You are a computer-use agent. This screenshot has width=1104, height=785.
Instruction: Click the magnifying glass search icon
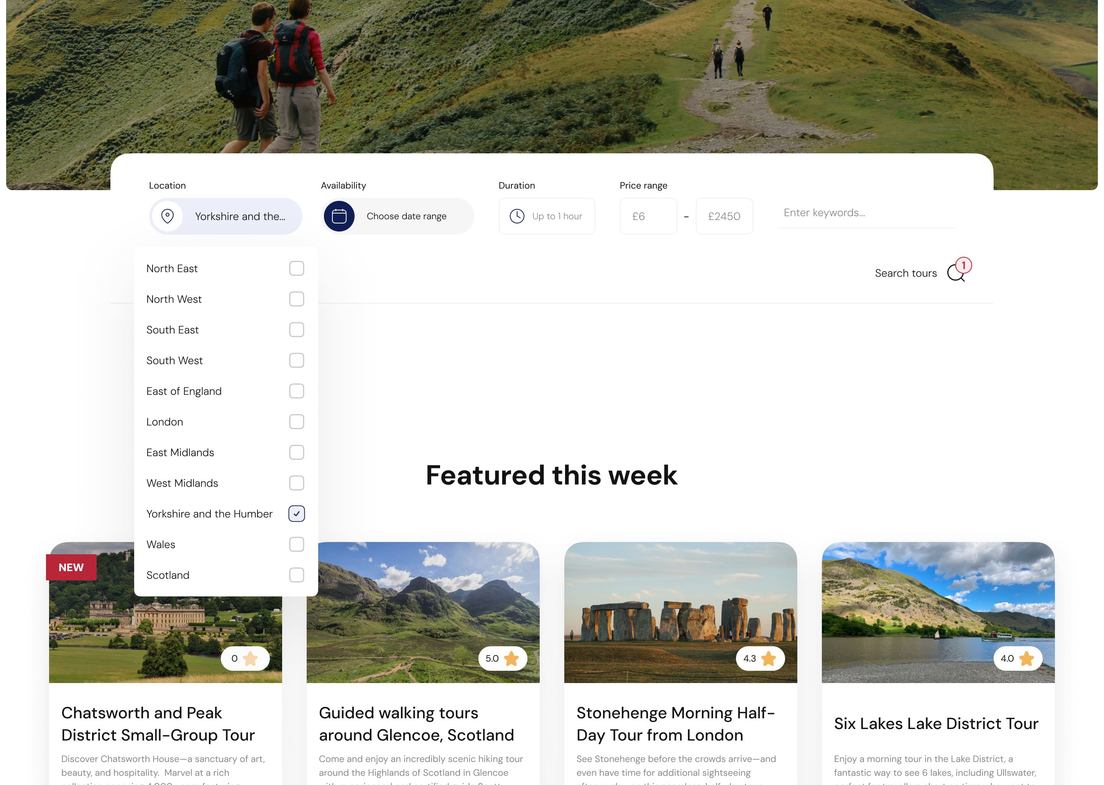coord(956,274)
